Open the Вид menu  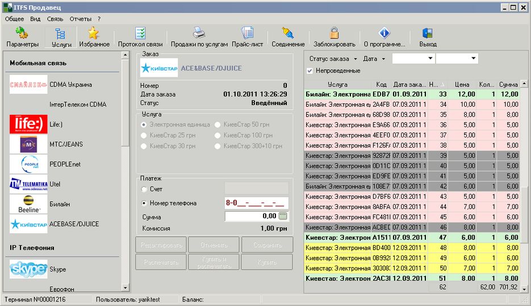tap(35, 19)
